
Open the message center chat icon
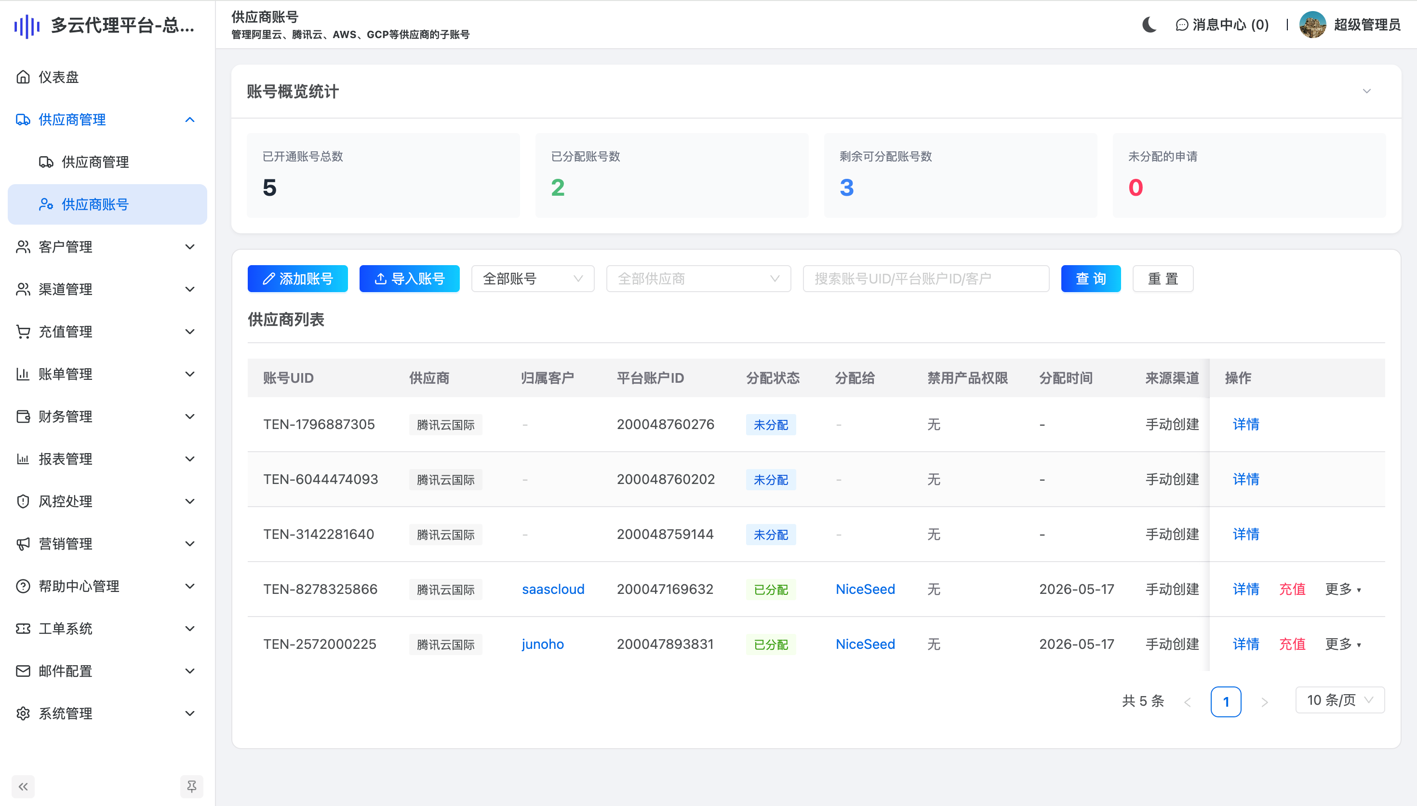coord(1182,25)
